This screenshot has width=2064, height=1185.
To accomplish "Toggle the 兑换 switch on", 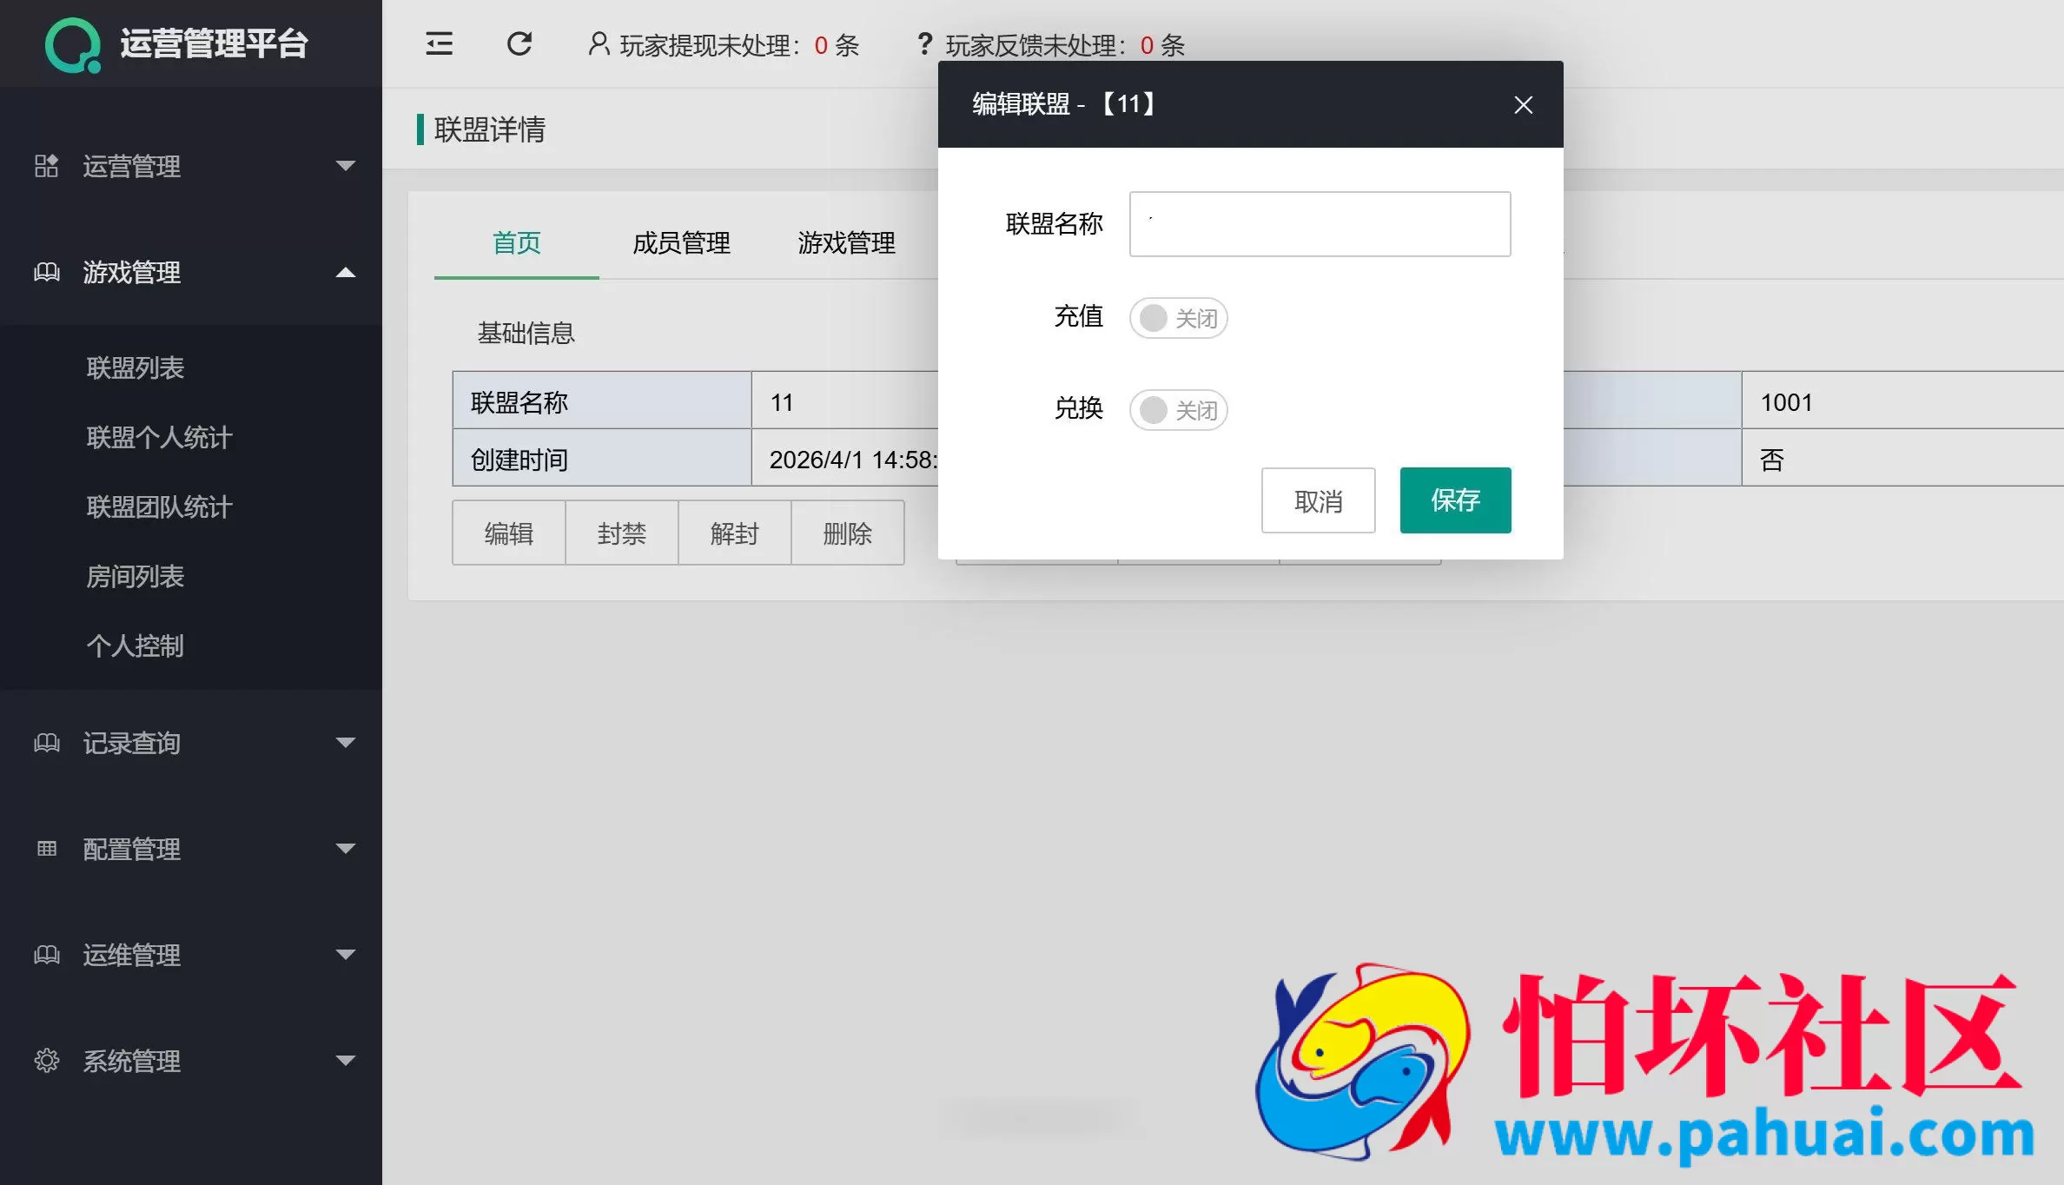I will click(1178, 410).
